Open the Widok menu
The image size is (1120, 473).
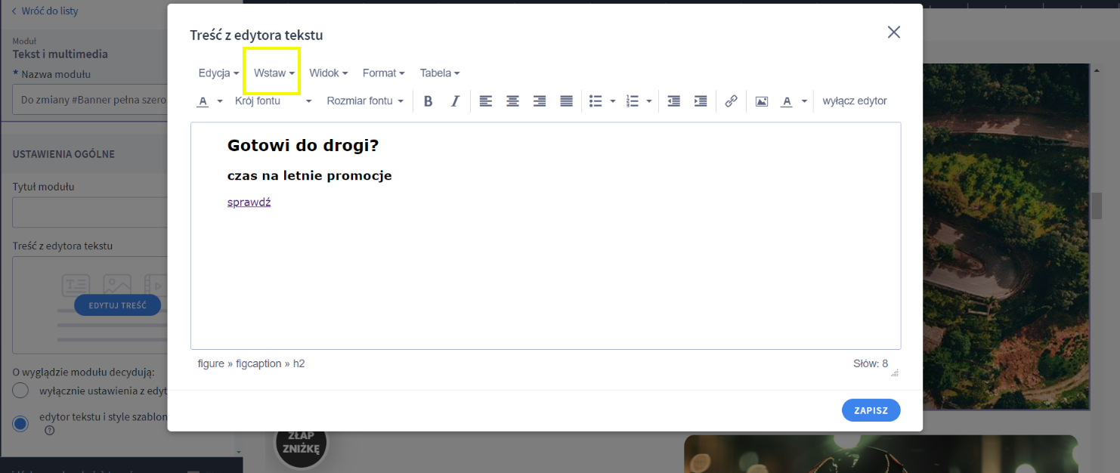tap(329, 73)
